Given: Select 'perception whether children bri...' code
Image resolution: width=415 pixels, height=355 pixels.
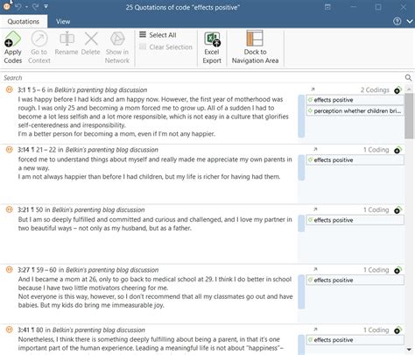Looking at the screenshot, I should click(x=355, y=111).
